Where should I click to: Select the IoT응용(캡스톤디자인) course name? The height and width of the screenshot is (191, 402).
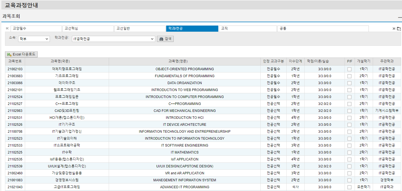pos(67,159)
